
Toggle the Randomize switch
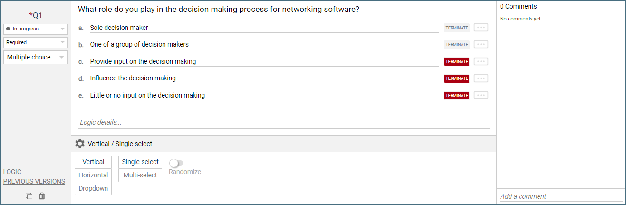[x=176, y=163]
